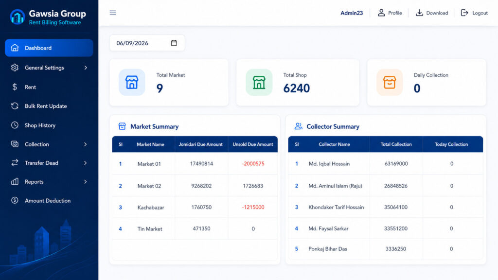Click the Daily Collection orange box icon

tap(390, 82)
